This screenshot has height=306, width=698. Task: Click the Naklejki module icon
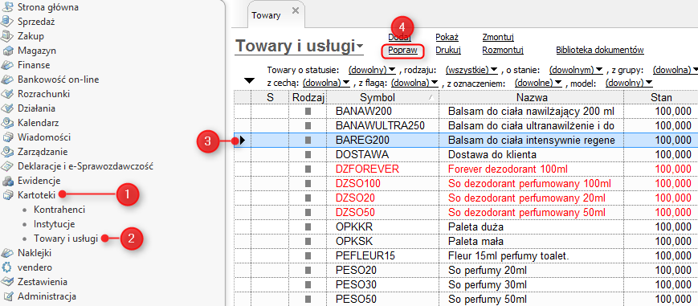click(7, 253)
